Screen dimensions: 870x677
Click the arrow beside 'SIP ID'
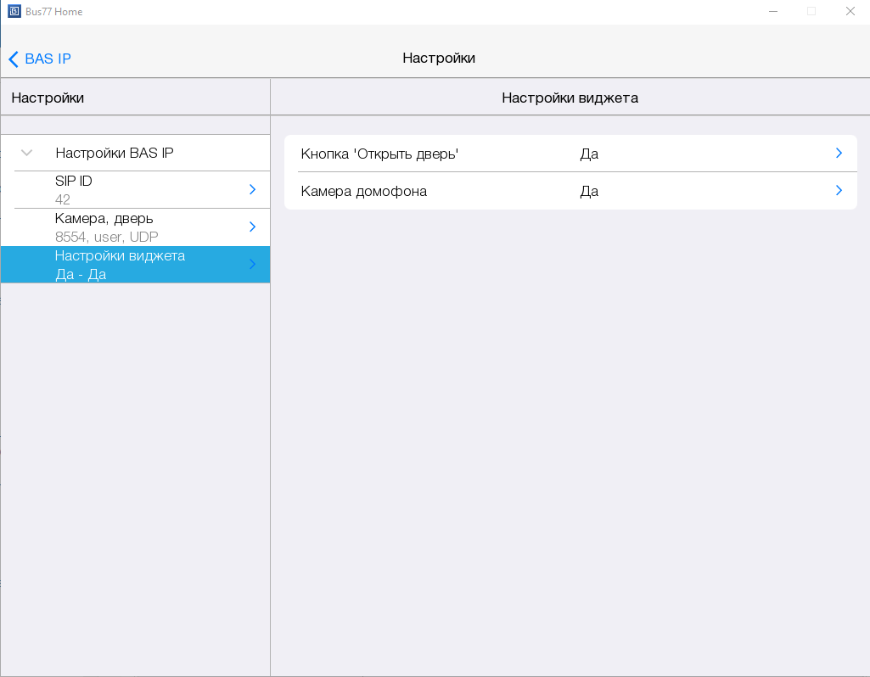pos(252,189)
